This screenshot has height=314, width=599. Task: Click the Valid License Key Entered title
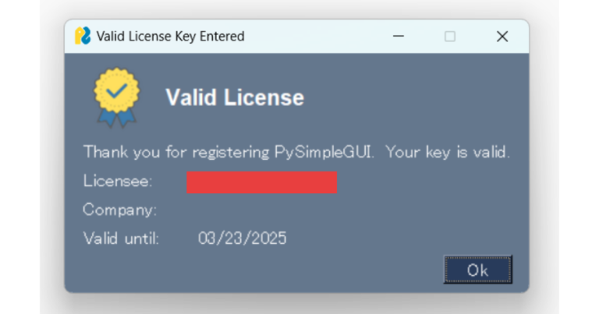[170, 37]
